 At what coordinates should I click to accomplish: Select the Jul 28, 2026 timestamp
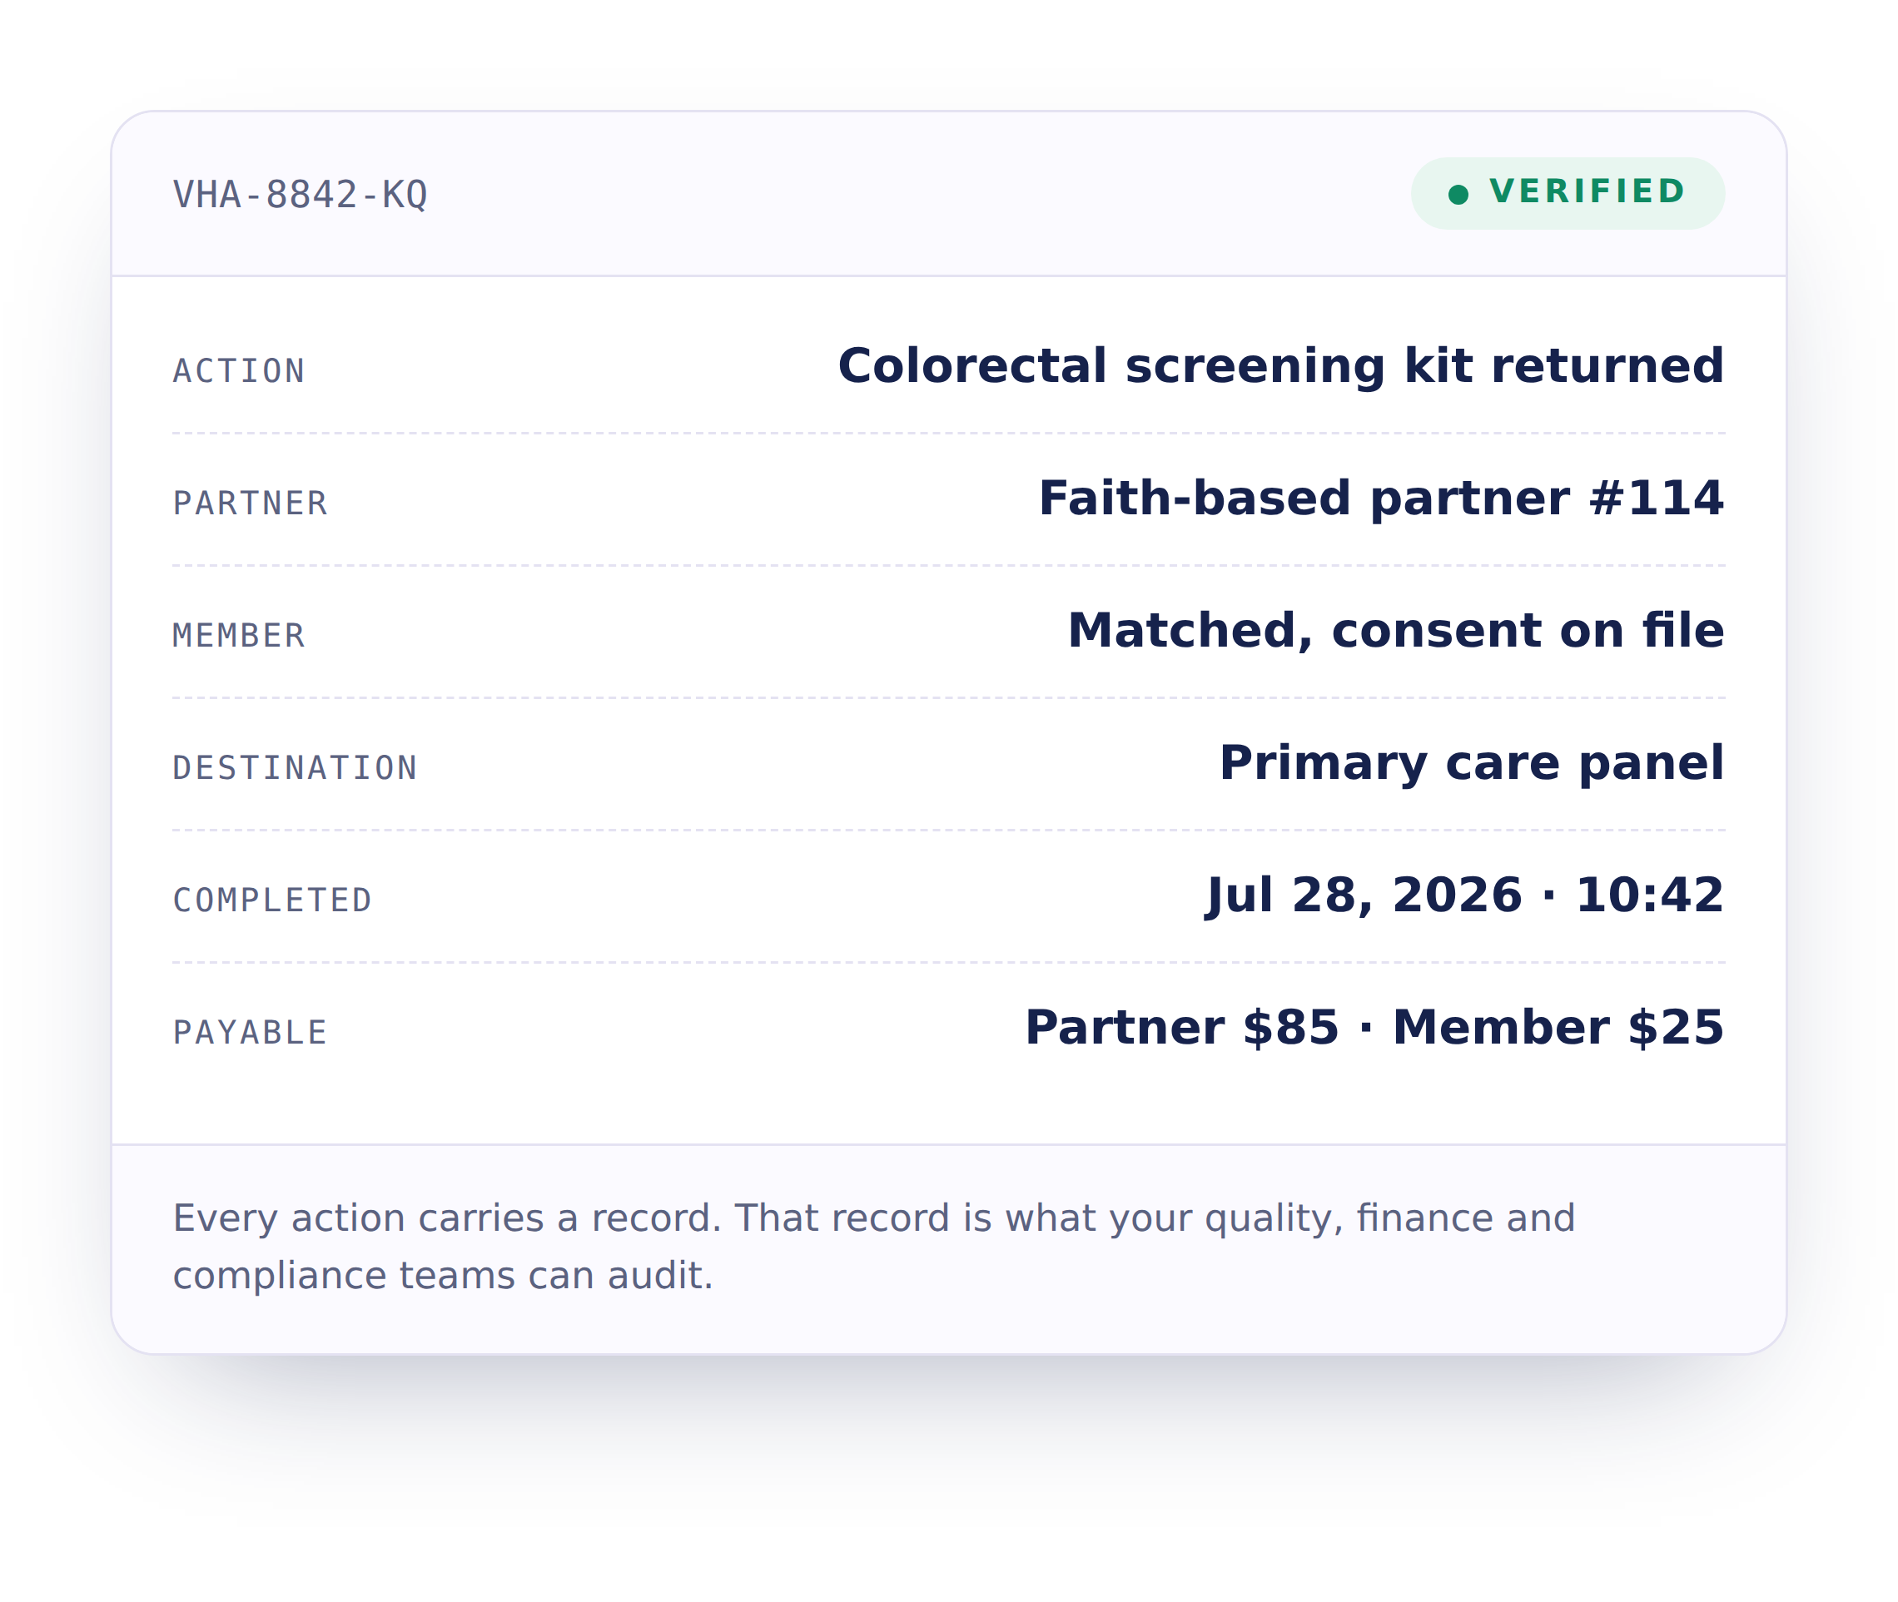pos(1363,897)
